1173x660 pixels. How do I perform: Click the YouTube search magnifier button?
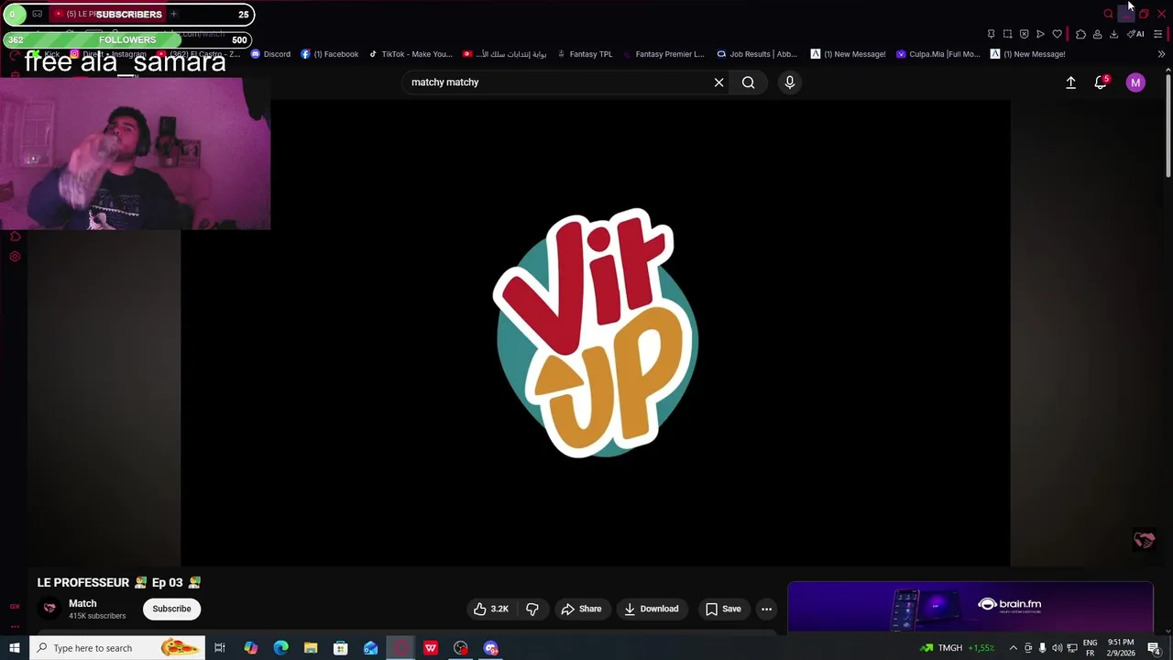tap(749, 82)
